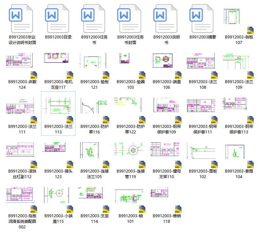Click the label "B9912003-锥销118"
Image resolution: width=259 pixels, height=235 pixels.
167,219
